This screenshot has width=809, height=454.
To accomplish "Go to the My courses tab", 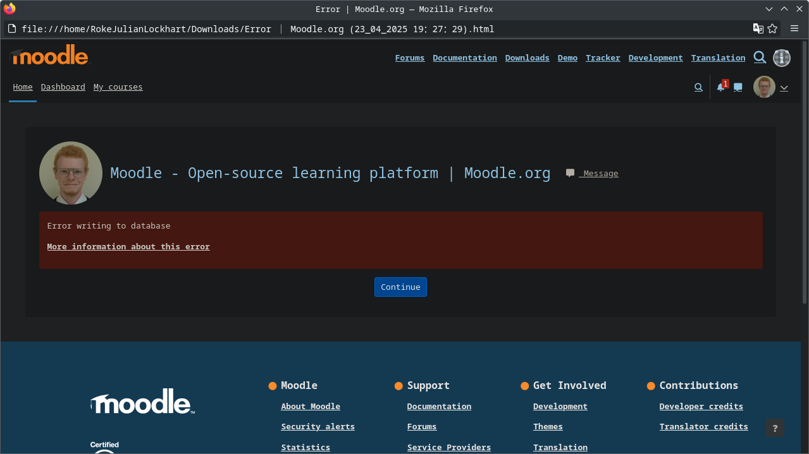I will click(118, 87).
